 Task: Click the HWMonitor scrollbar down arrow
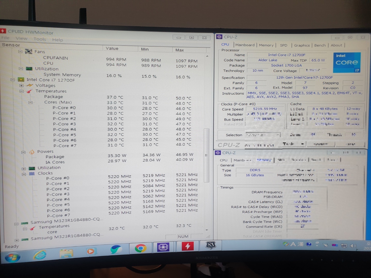(207, 230)
